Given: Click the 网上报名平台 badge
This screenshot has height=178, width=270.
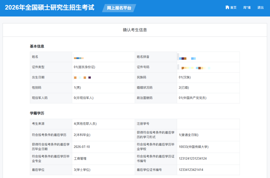Looking at the screenshot, I should [x=119, y=8].
